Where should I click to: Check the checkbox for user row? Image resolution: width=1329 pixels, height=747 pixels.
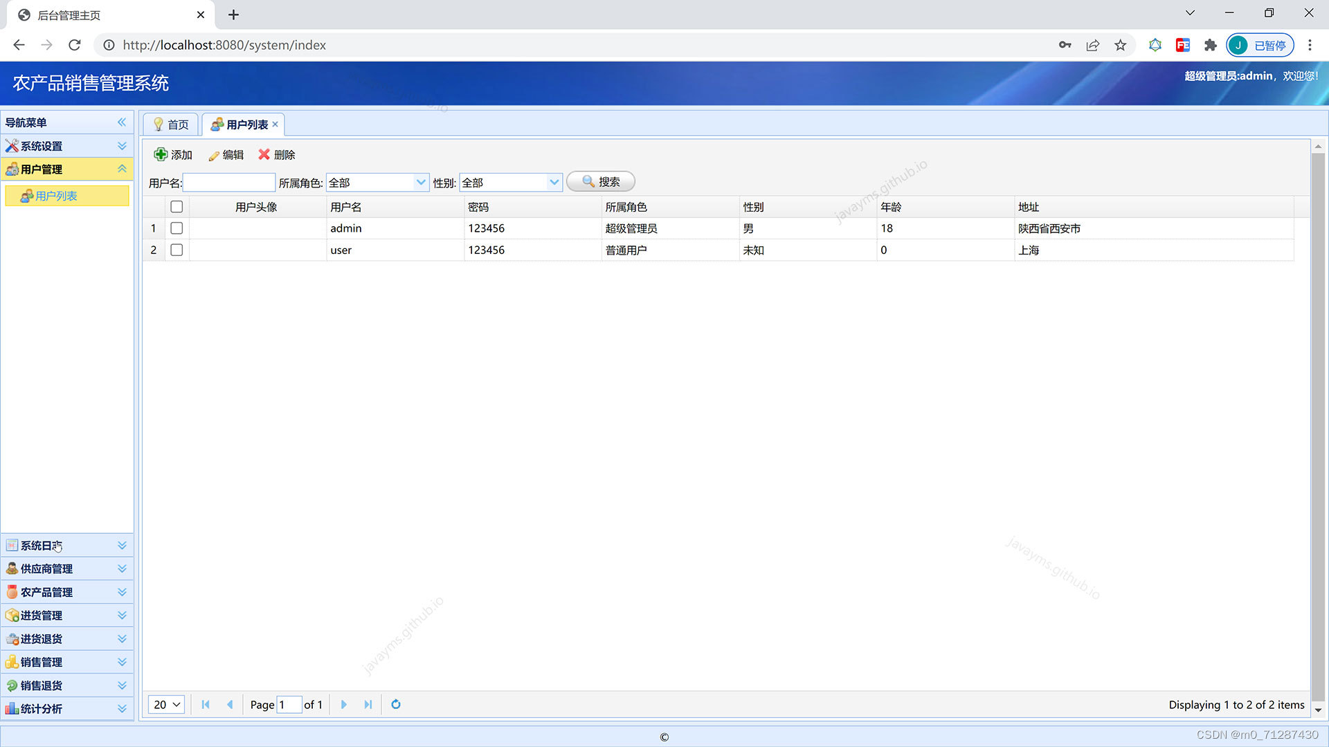click(x=177, y=250)
